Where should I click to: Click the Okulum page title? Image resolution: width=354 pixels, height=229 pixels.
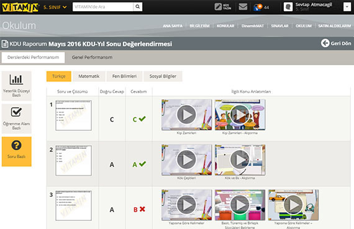coord(19,25)
